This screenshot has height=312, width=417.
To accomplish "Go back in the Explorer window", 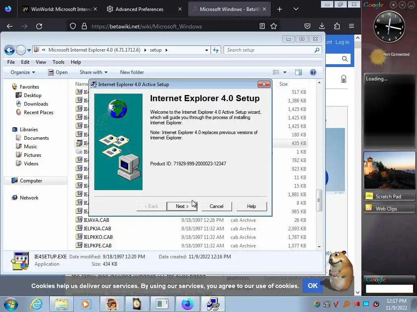I will tap(10, 50).
